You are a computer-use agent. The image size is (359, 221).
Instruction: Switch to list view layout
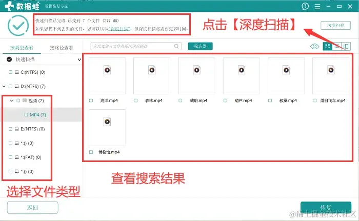point(337,46)
